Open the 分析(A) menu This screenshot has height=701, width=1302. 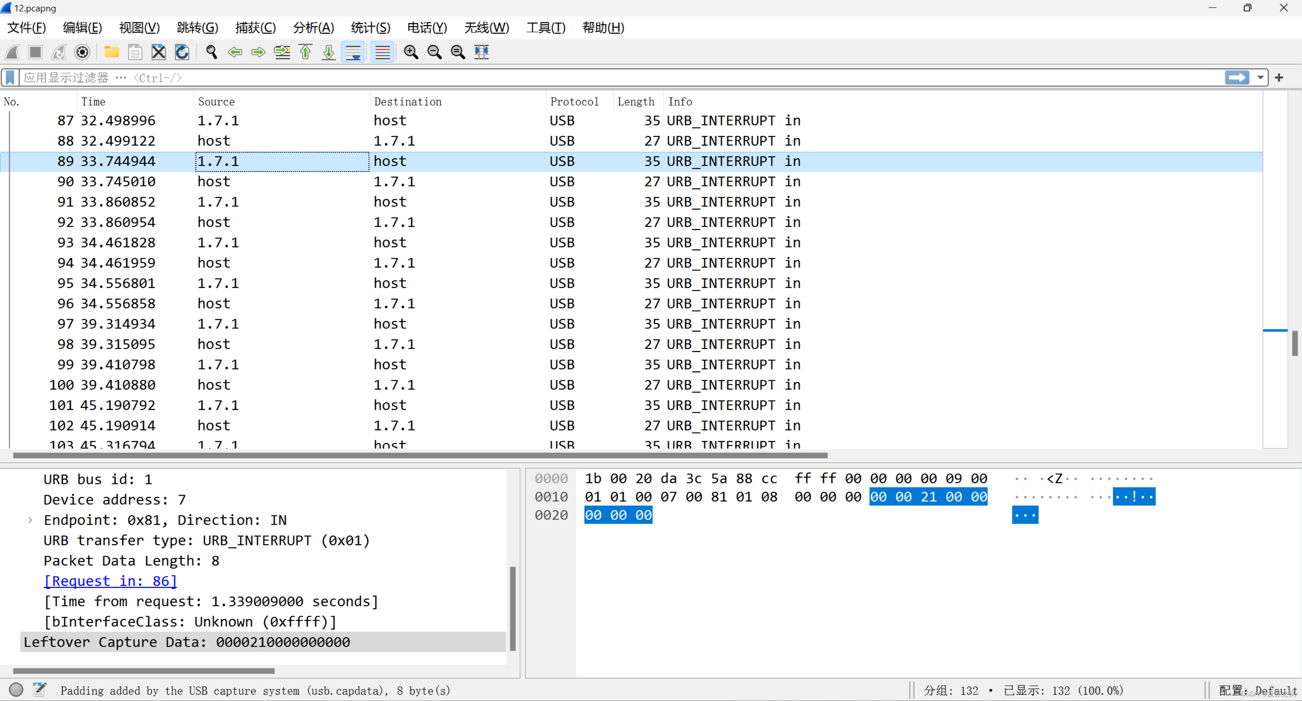pos(313,28)
